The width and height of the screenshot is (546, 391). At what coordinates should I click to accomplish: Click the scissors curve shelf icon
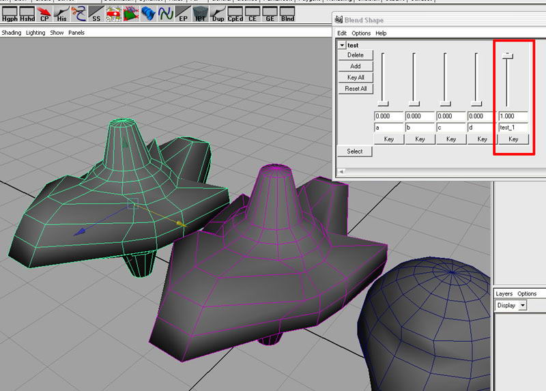click(79, 14)
